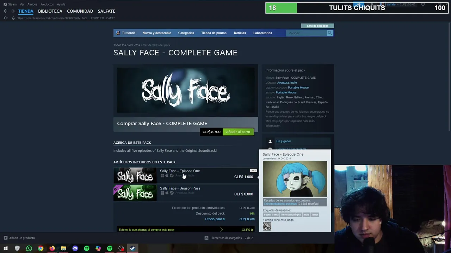The image size is (451, 253).
Task: Click the forward navigation arrow
Action: point(13,11)
